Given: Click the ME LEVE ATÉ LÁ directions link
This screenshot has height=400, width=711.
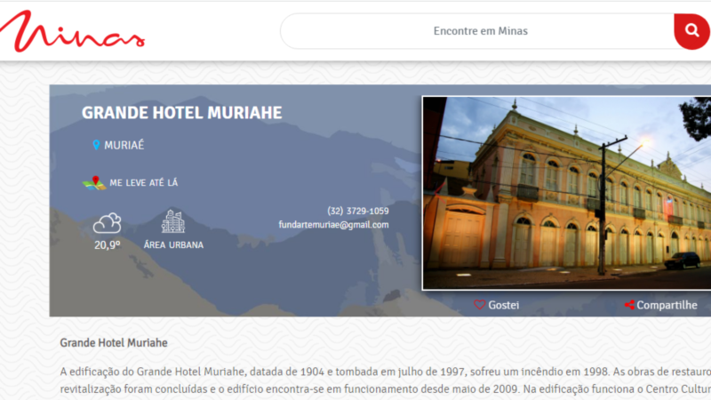Looking at the screenshot, I should coord(144,183).
